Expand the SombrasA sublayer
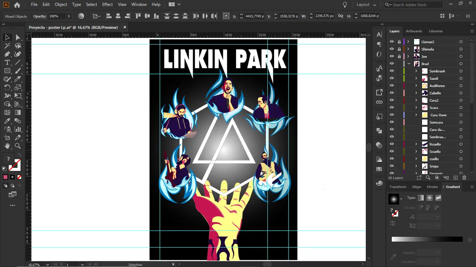The width and height of the screenshot is (476, 267). coord(416,71)
